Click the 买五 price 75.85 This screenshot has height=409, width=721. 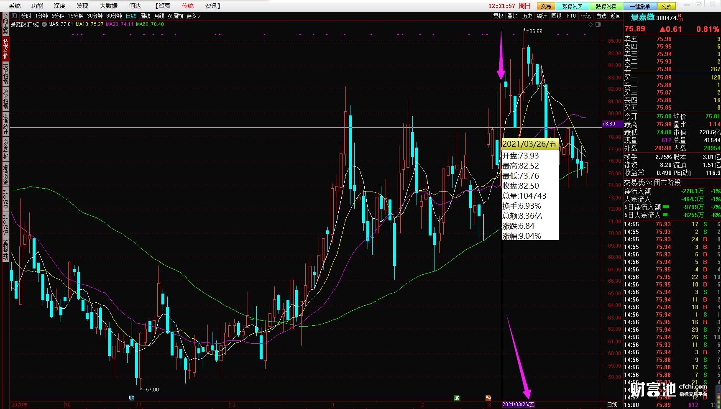[664, 107]
